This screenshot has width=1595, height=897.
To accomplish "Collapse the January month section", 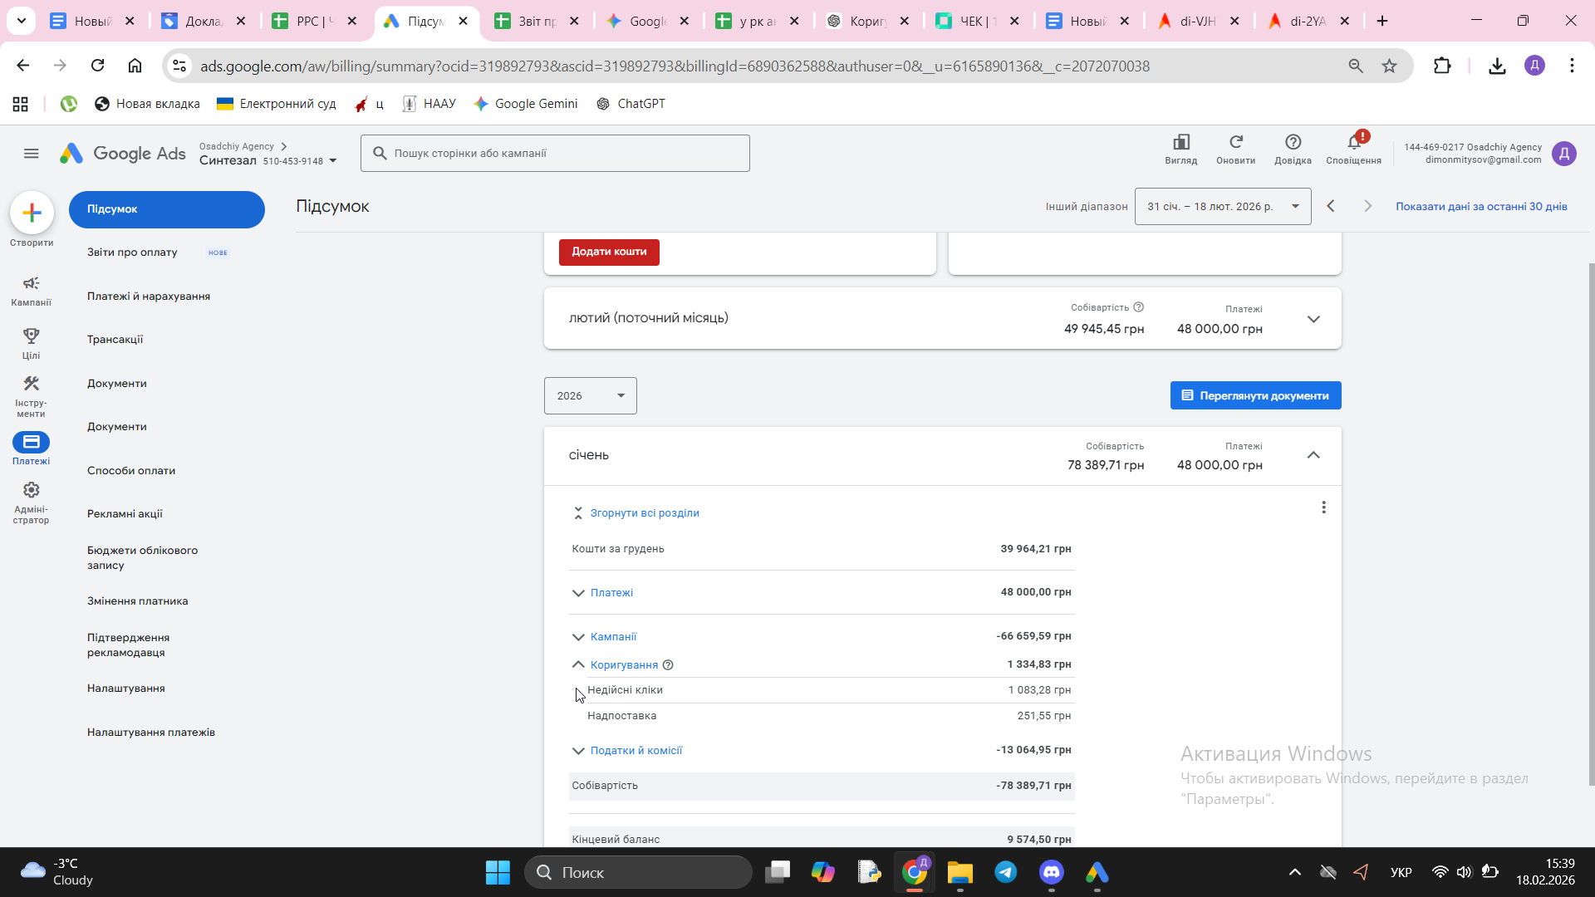I will 1313,455.
